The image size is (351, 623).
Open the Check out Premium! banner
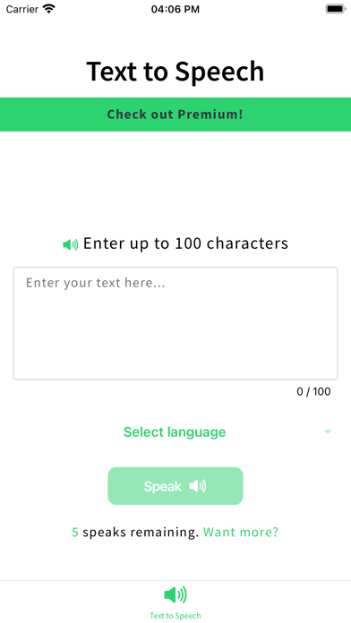[175, 115]
